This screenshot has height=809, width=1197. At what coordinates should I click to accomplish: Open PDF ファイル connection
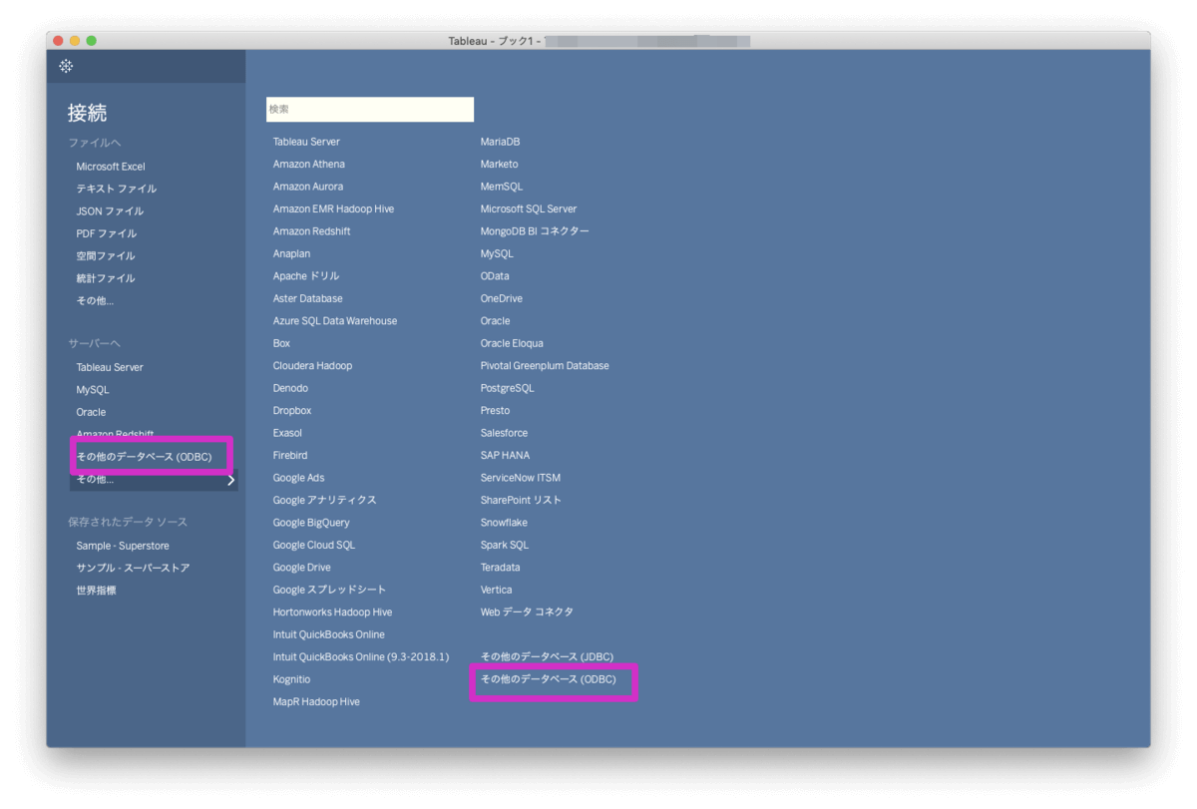point(107,233)
